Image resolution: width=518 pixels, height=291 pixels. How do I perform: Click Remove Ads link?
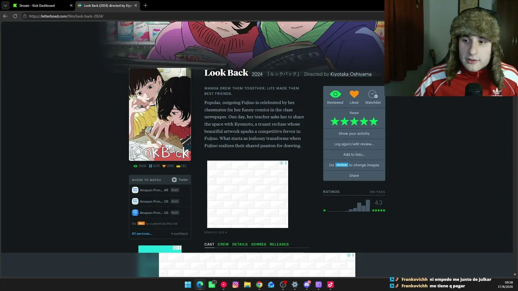(x=216, y=232)
